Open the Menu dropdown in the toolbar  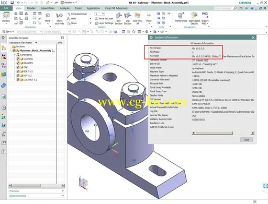[8, 32]
